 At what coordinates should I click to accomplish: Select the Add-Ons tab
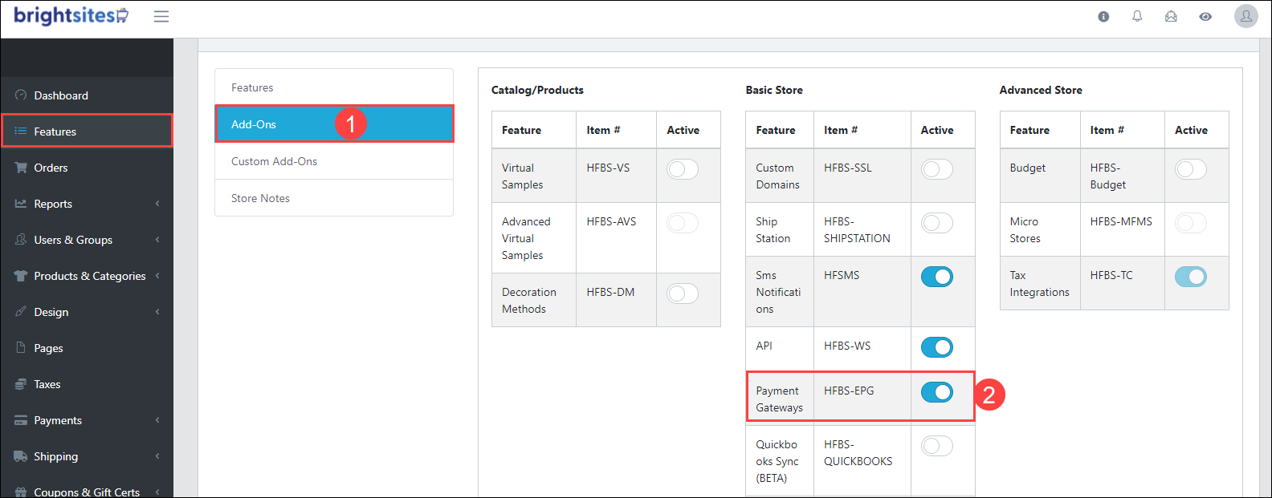coord(334,124)
